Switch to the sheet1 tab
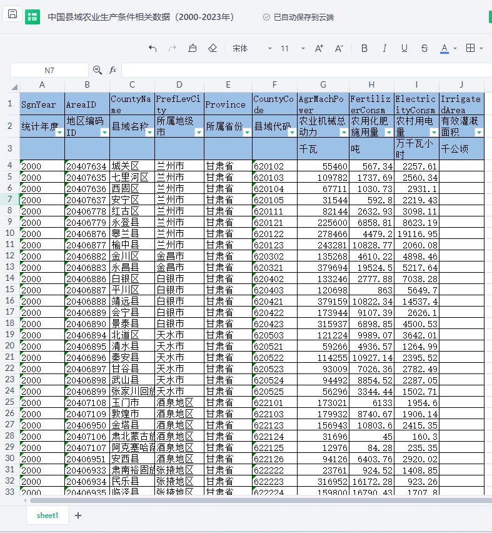 coord(48,515)
